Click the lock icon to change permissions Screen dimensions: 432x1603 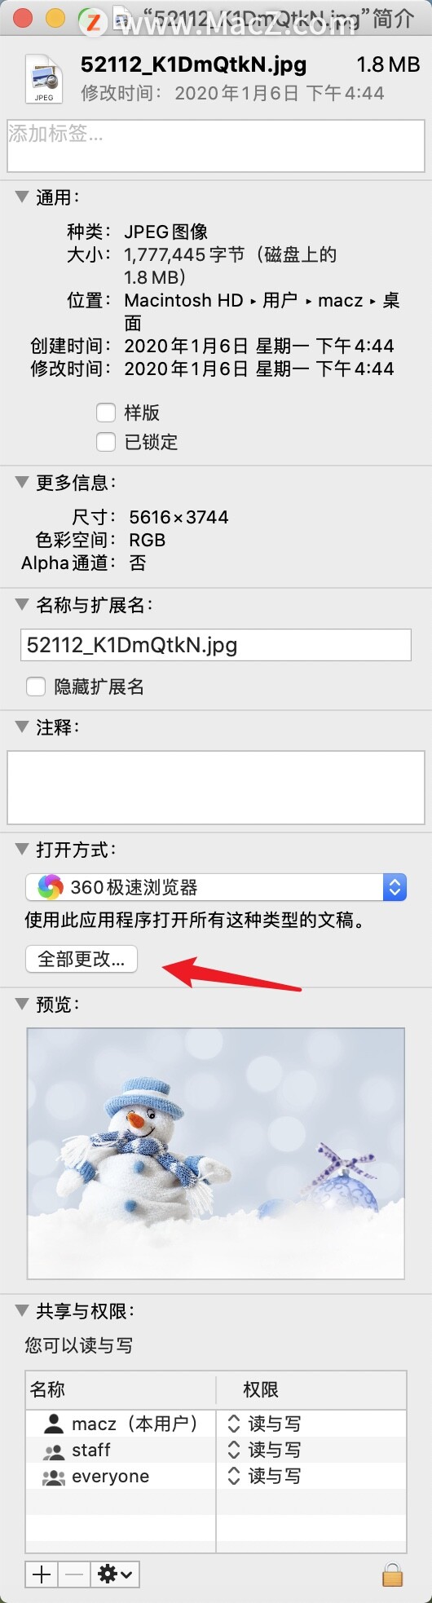click(x=392, y=1573)
